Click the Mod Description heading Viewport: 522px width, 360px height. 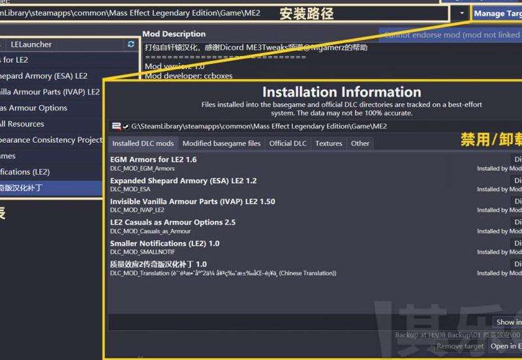174,34
